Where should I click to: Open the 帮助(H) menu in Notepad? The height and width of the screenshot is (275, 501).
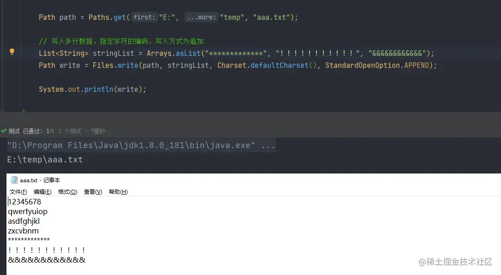[x=118, y=191]
